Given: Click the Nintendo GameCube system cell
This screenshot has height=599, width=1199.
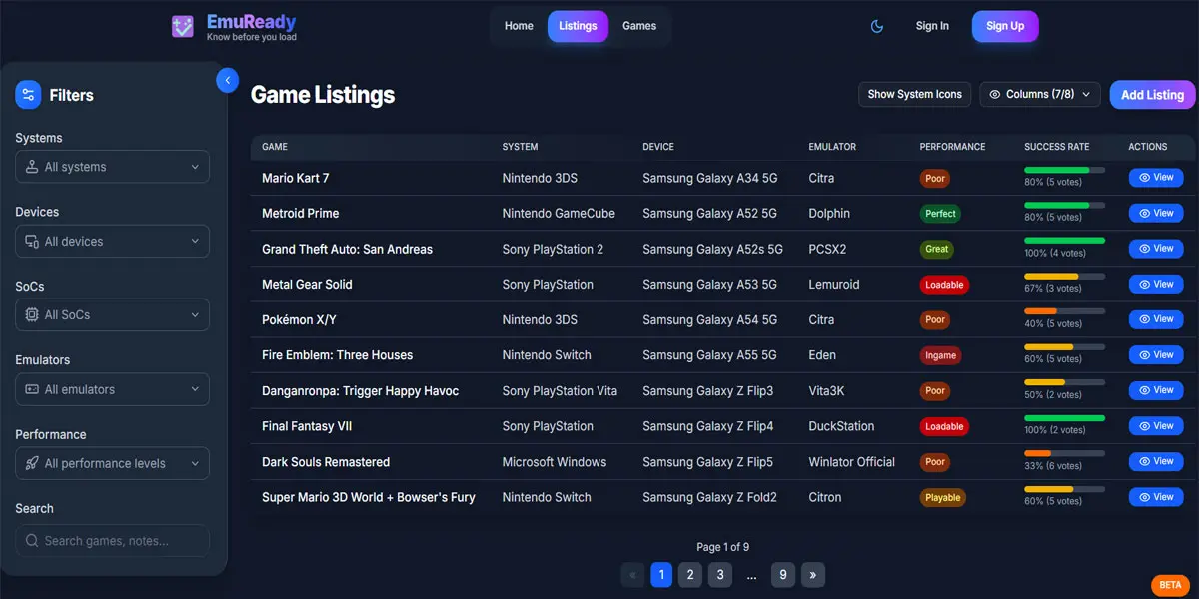Looking at the screenshot, I should tap(559, 213).
